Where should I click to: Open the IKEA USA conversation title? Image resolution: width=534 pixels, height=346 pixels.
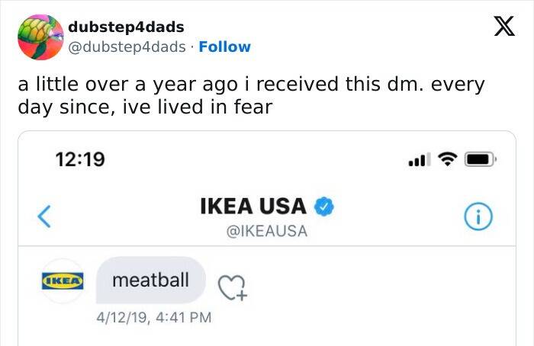pyautogui.click(x=253, y=206)
